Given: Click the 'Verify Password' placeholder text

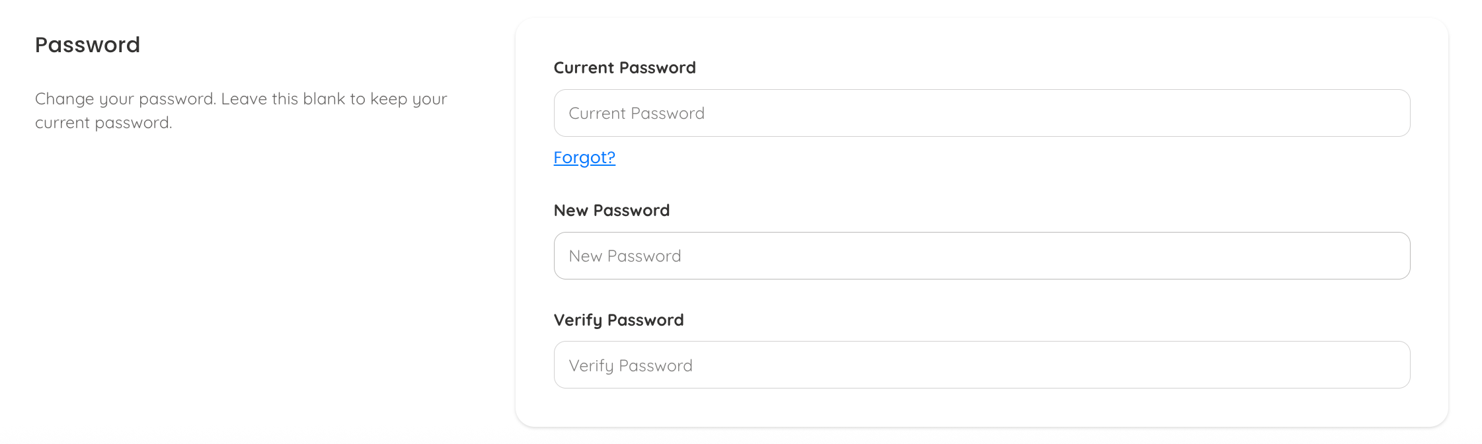Looking at the screenshot, I should coord(631,366).
